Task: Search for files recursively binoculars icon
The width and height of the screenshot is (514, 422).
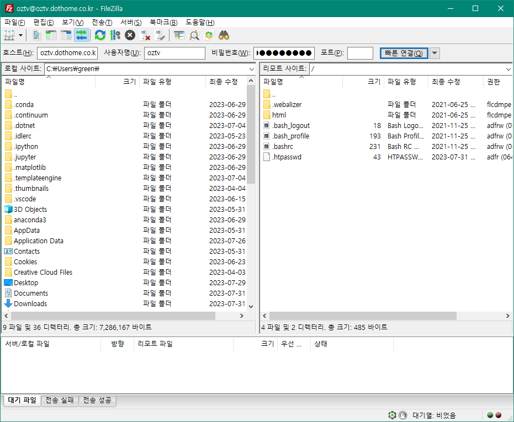Action: pyautogui.click(x=224, y=35)
